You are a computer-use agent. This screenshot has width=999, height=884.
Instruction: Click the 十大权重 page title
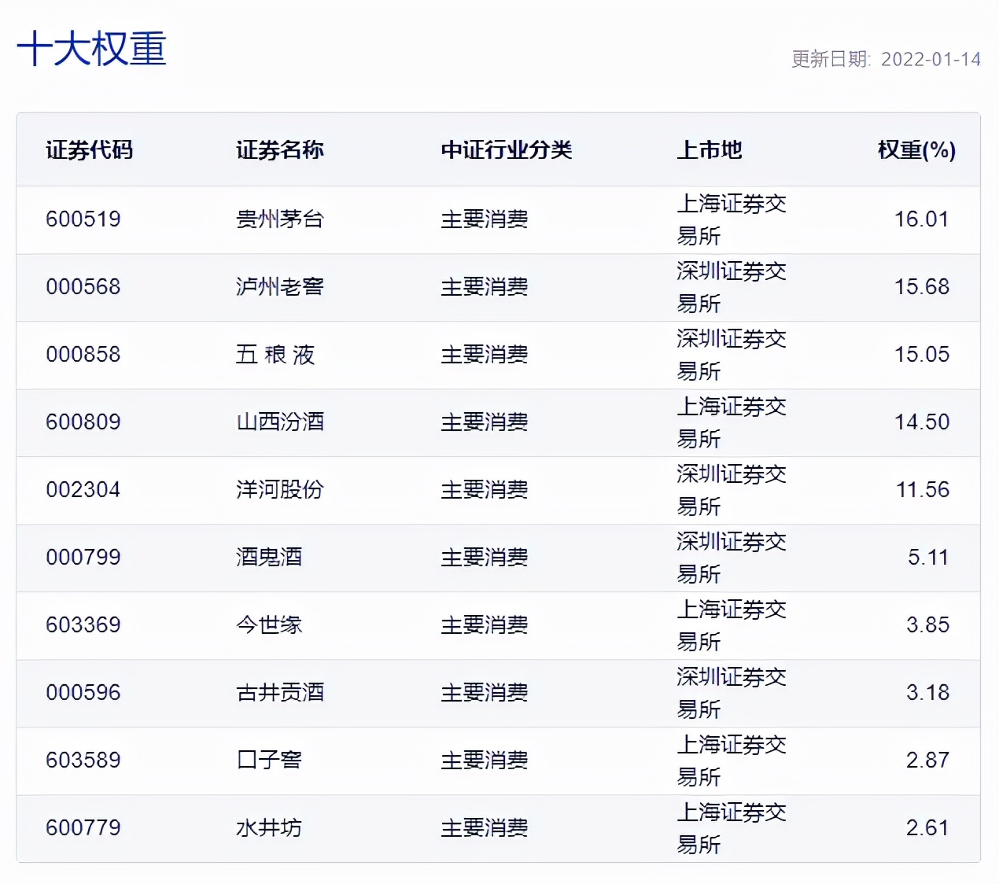coord(91,50)
